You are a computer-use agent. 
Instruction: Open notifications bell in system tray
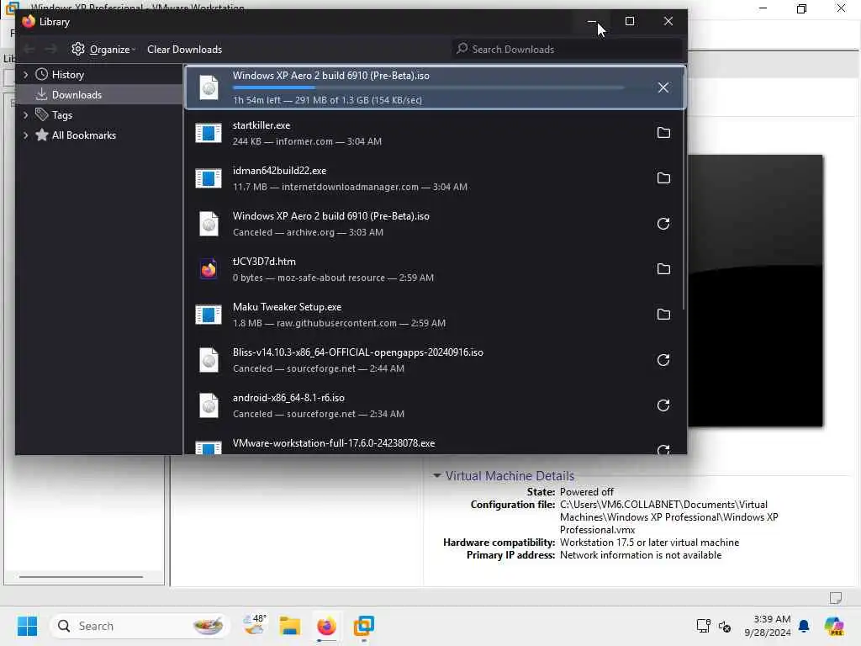point(804,626)
